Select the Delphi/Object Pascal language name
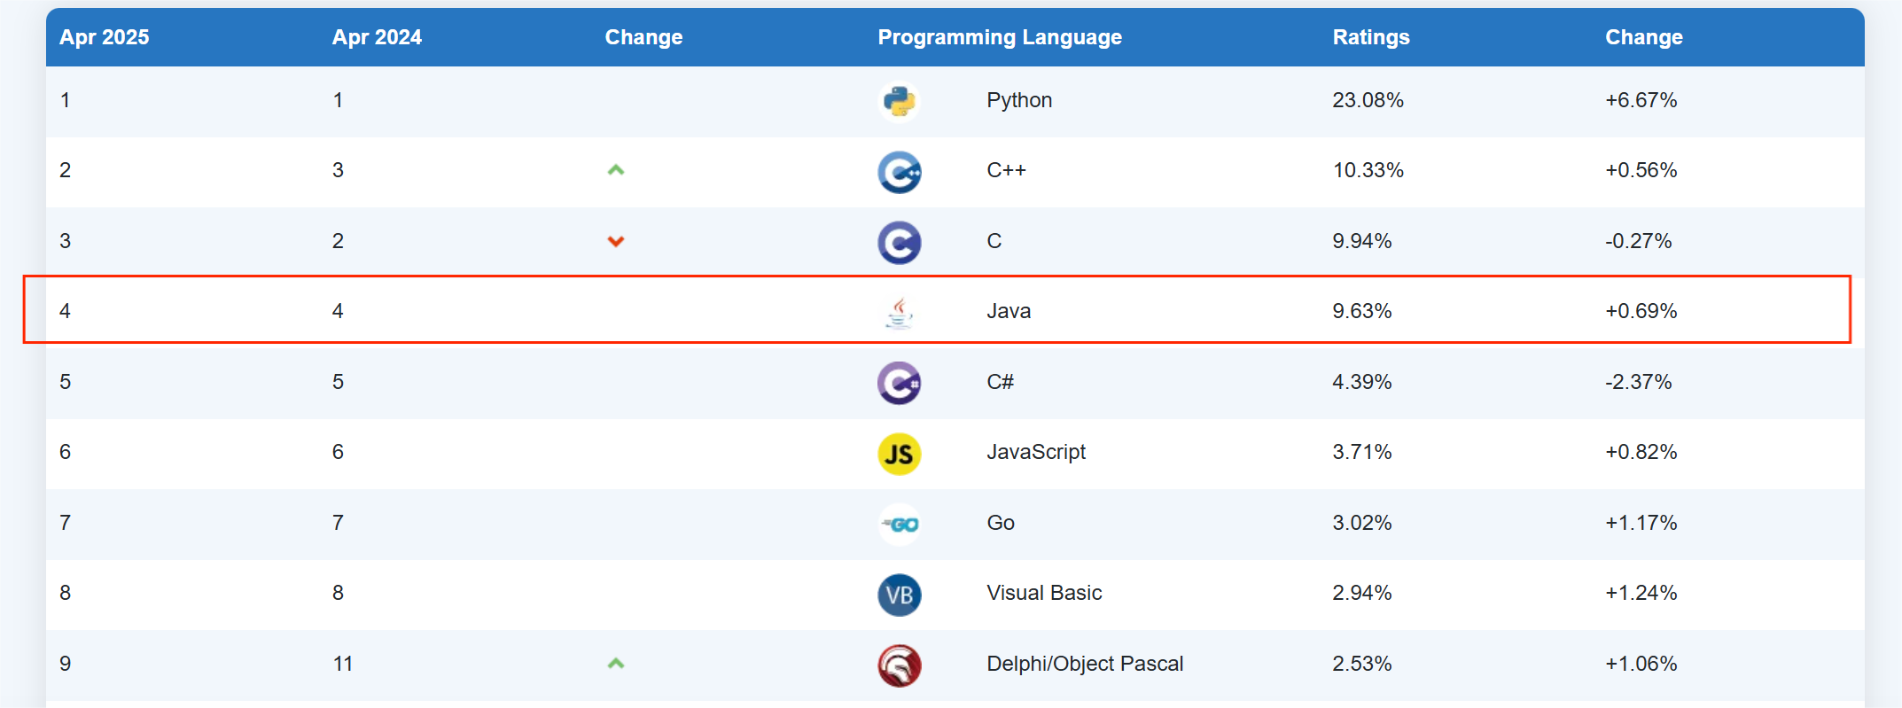The height and width of the screenshot is (708, 1902). click(x=1085, y=664)
